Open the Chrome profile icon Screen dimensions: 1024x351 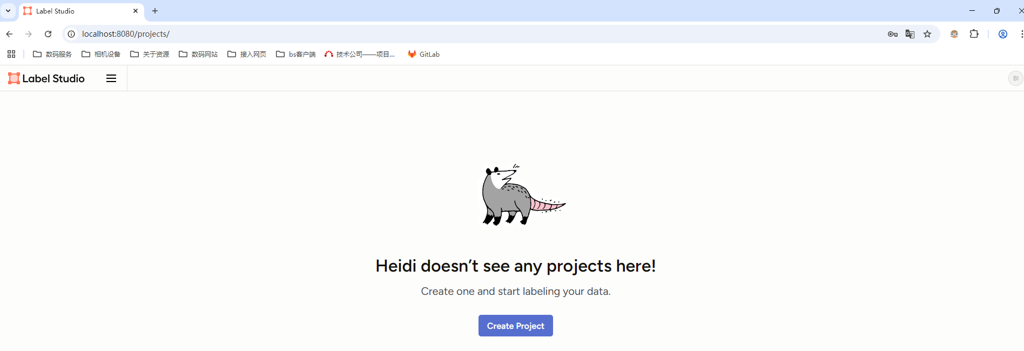pos(1003,34)
